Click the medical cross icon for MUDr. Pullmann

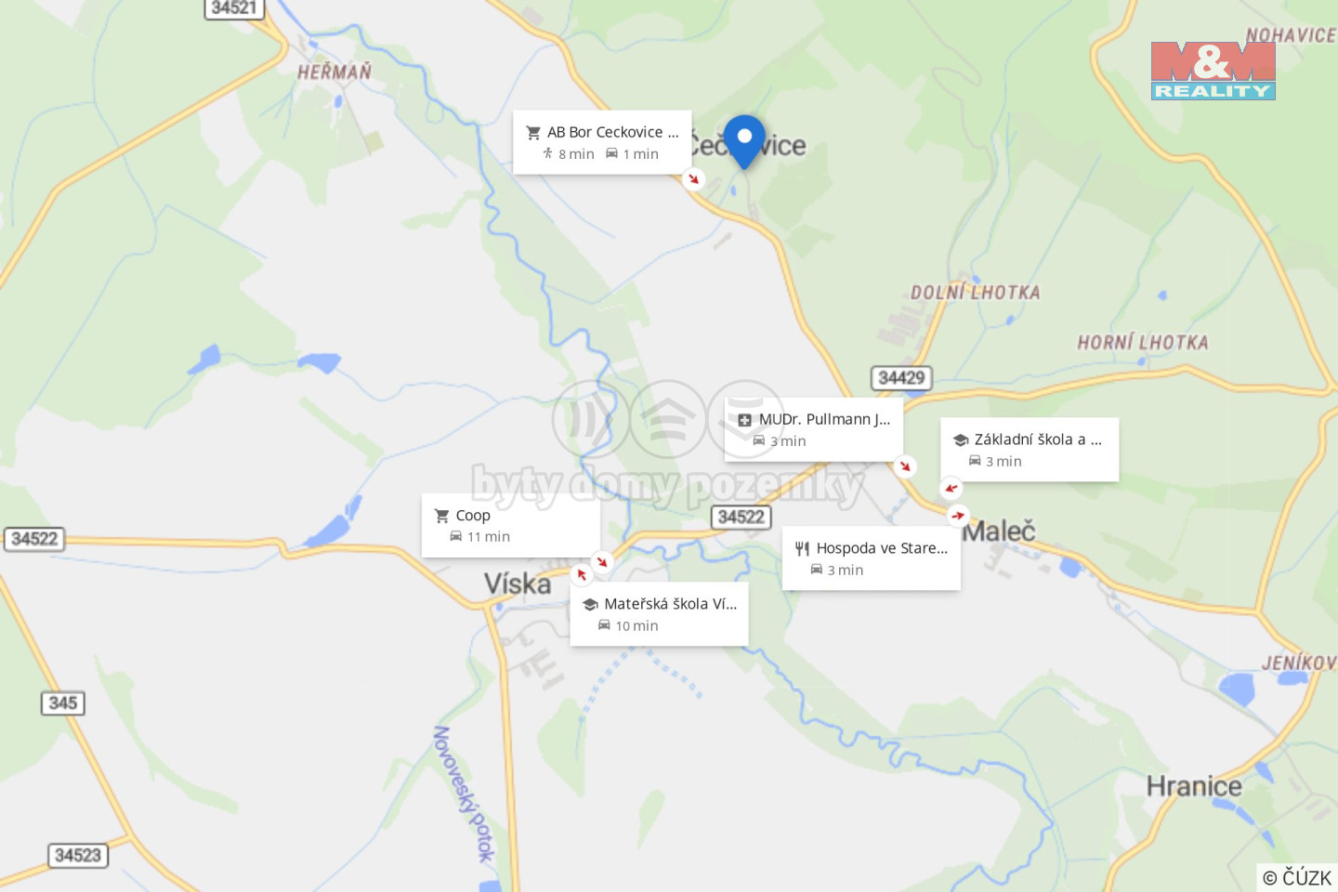coord(744,420)
